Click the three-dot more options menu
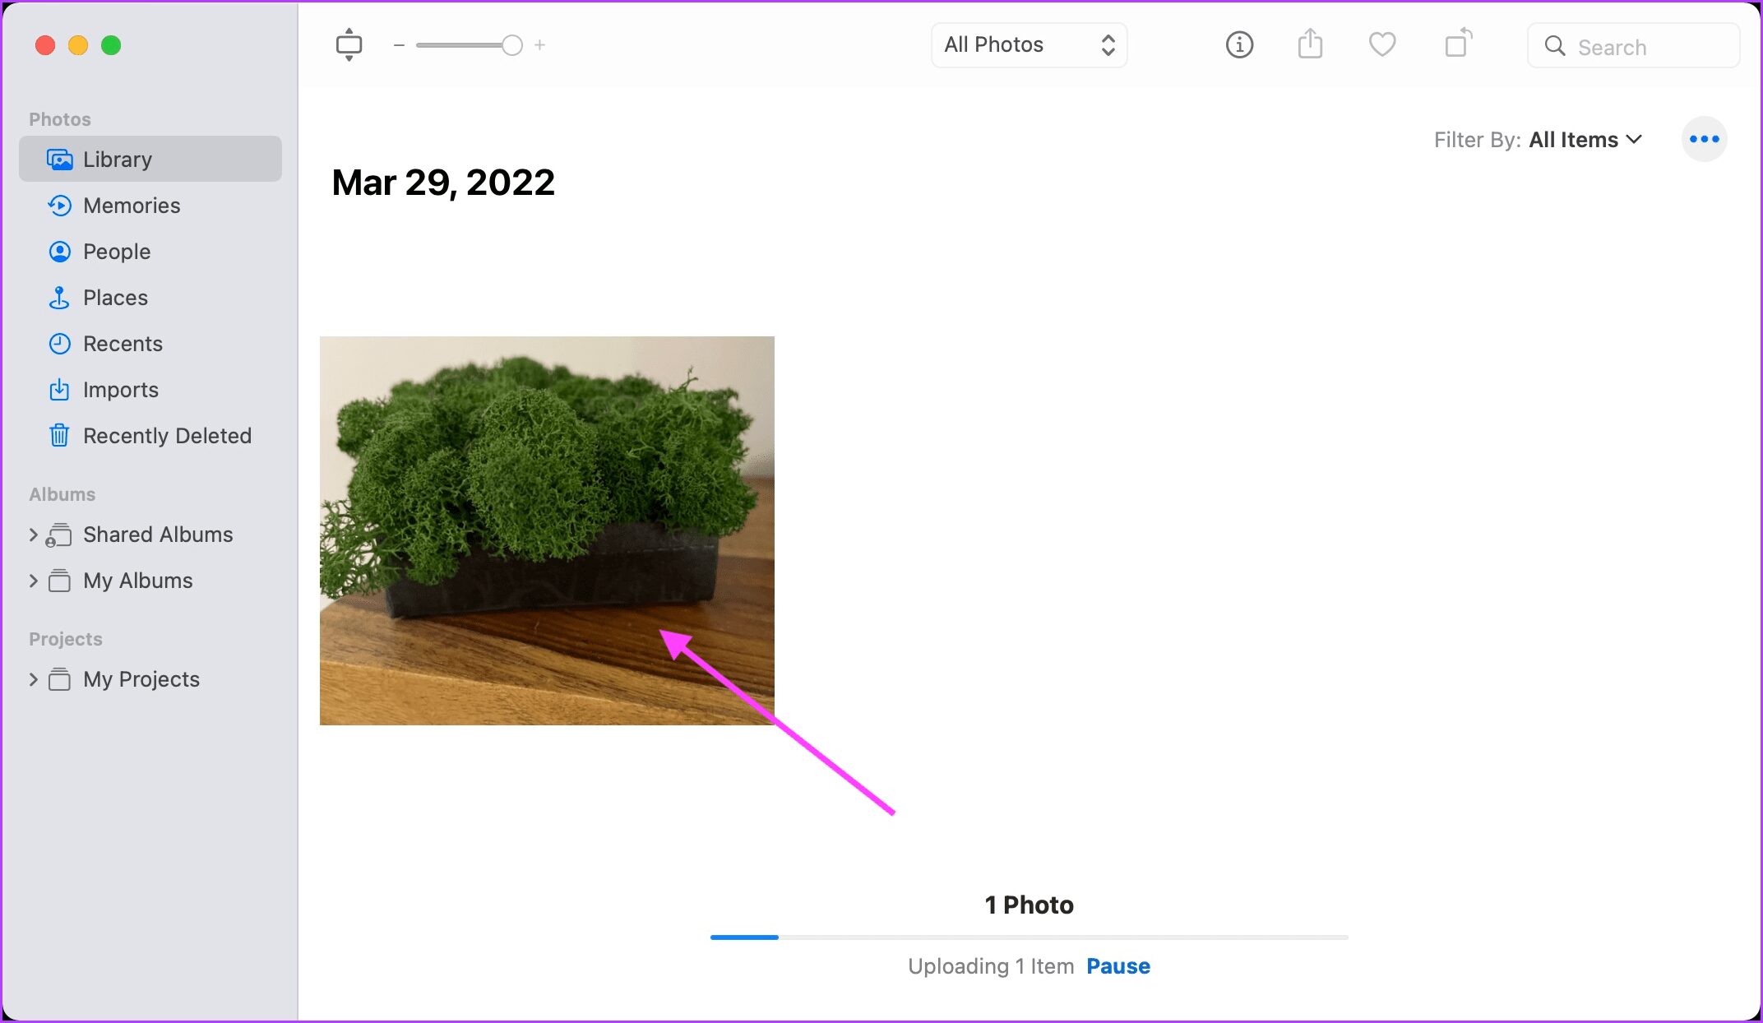The width and height of the screenshot is (1763, 1023). pyautogui.click(x=1703, y=137)
